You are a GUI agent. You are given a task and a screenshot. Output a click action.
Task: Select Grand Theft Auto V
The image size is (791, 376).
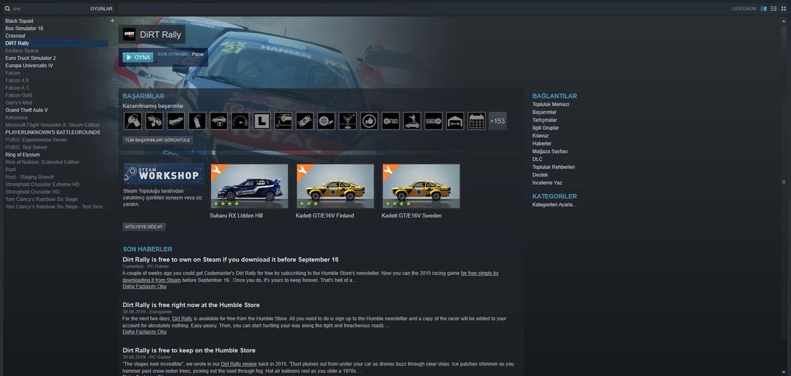(26, 110)
